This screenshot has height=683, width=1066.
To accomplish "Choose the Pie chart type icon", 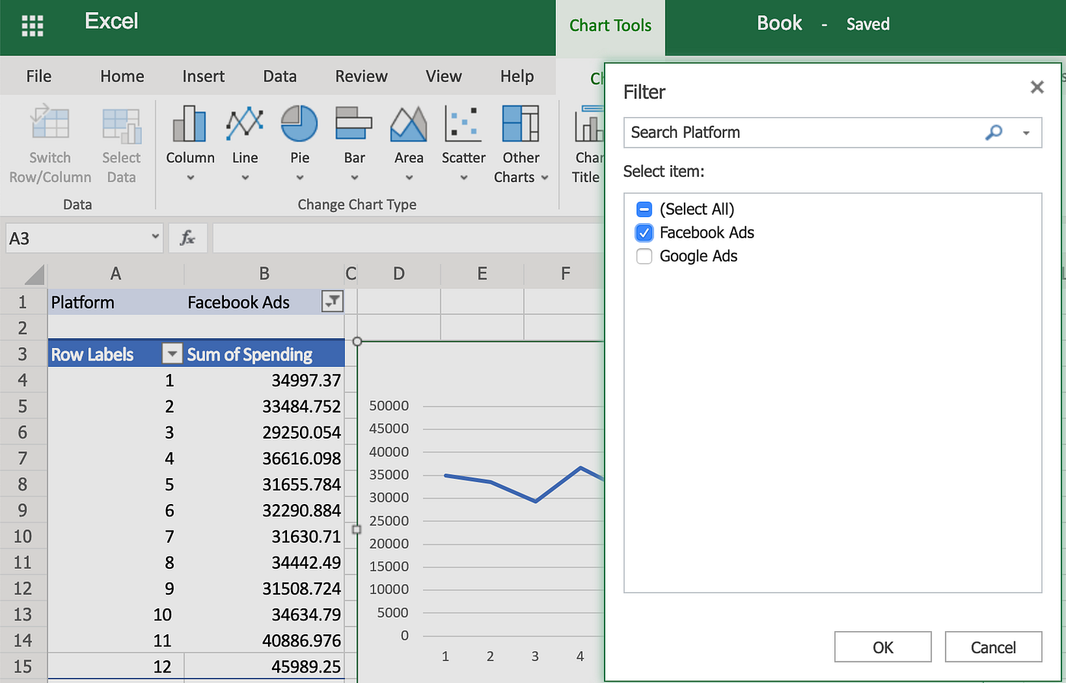I will point(299,123).
